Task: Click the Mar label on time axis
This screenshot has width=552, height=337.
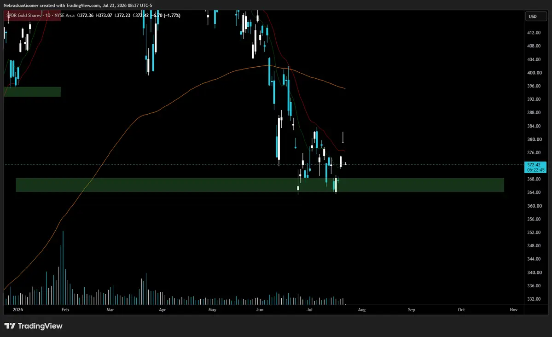Action: tap(110, 310)
